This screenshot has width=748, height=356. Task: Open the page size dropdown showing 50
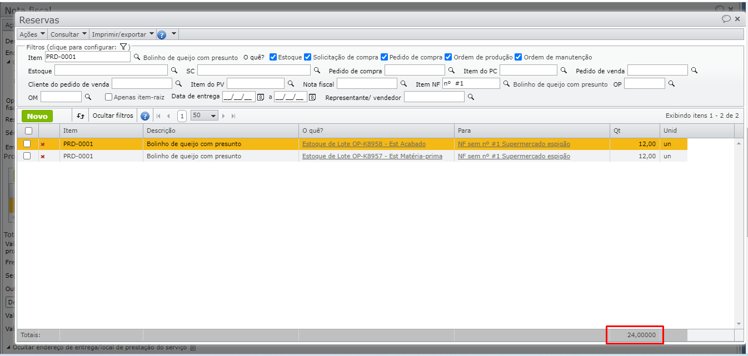tap(205, 116)
